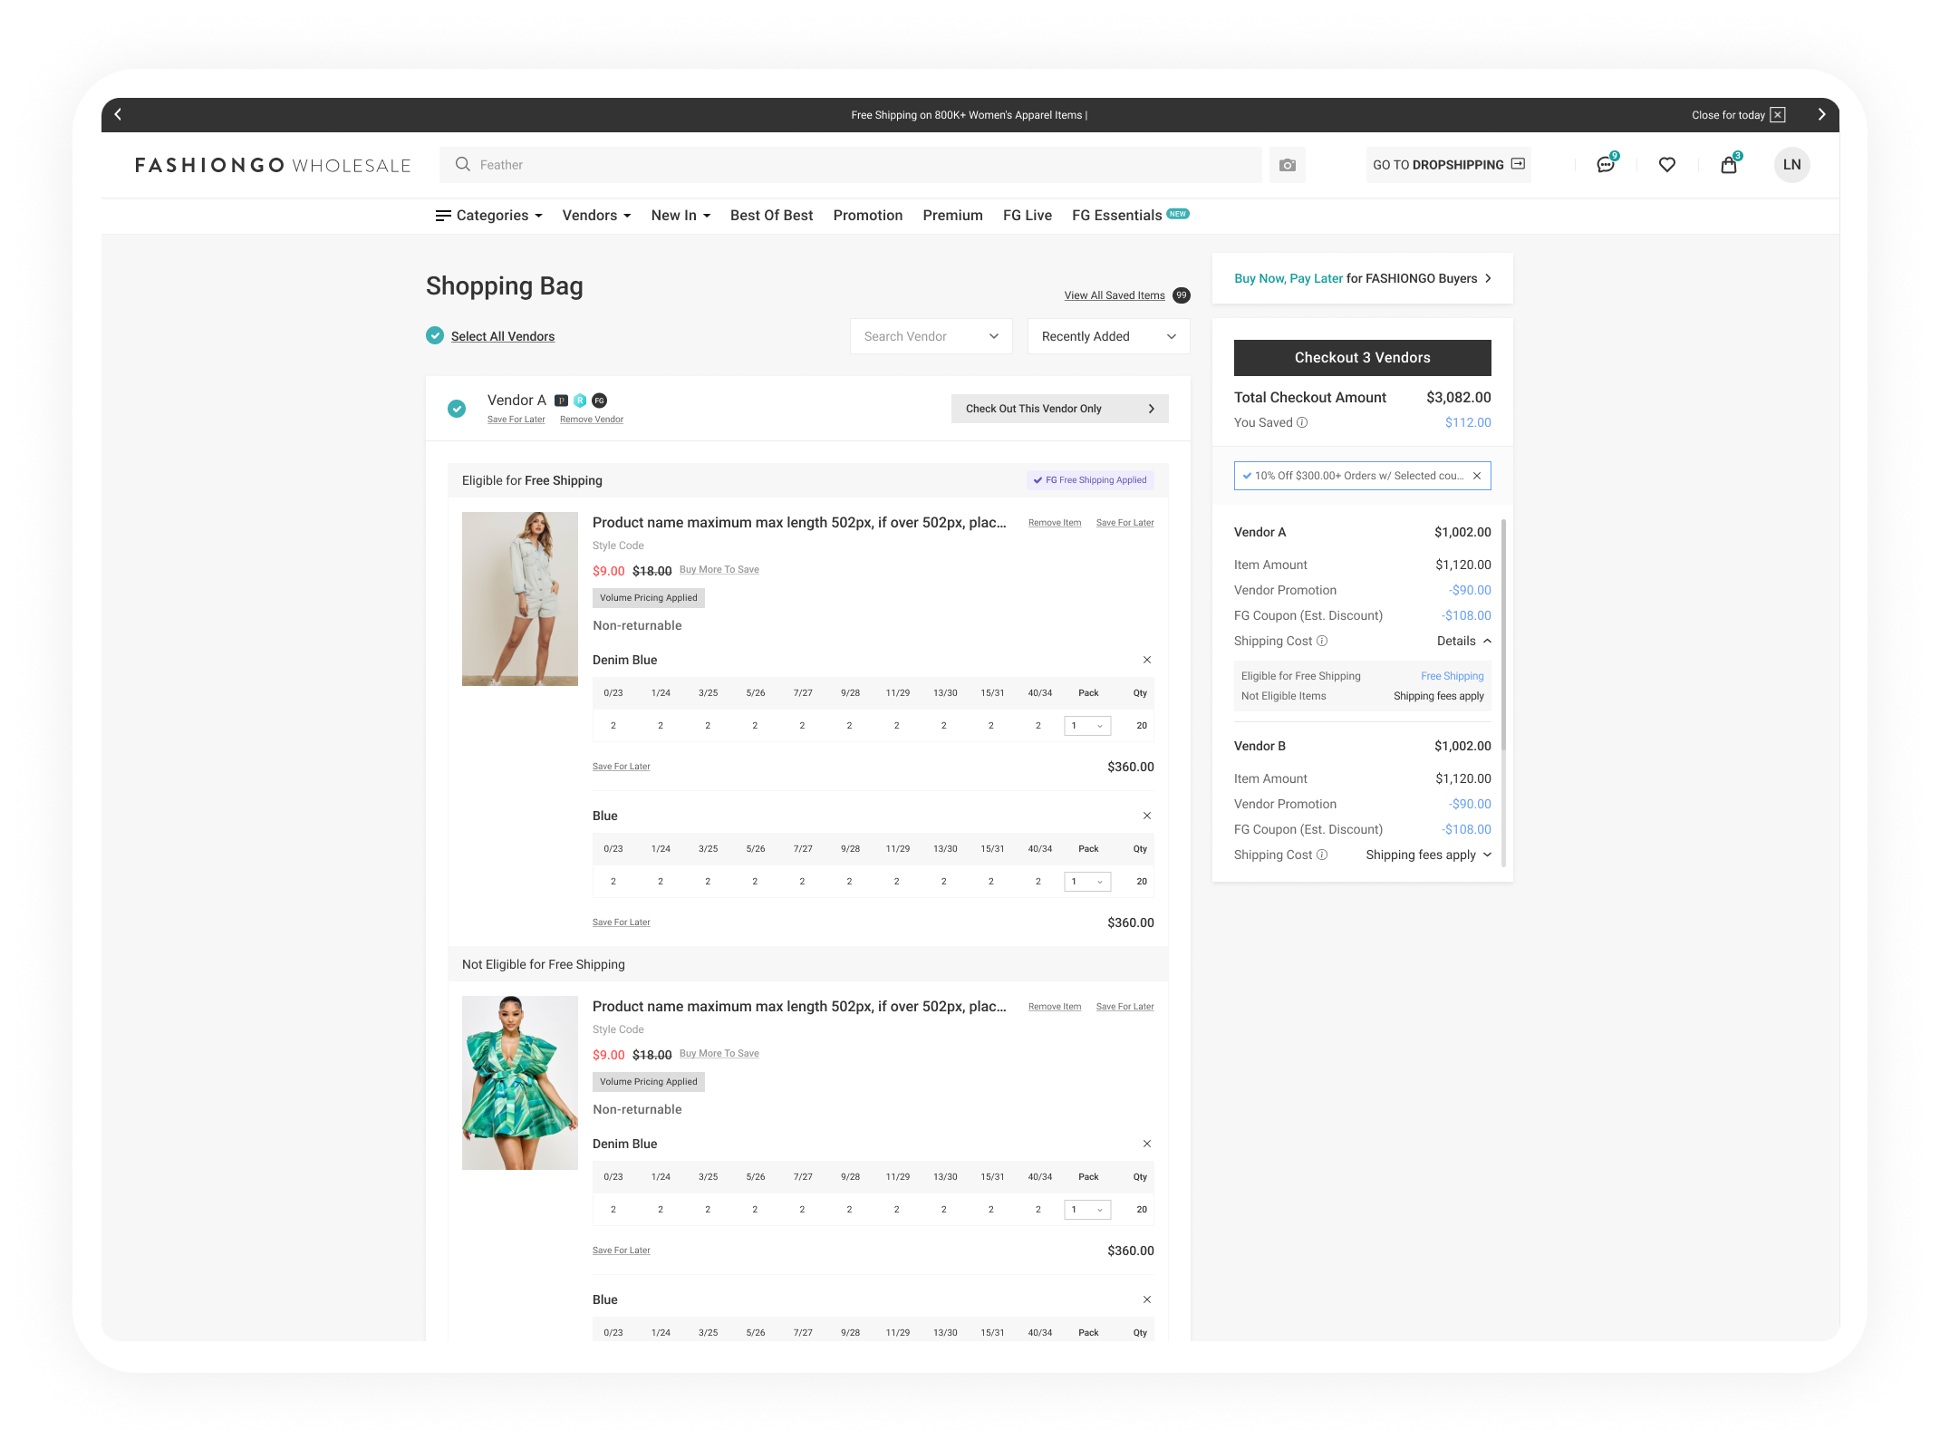Viewport: 1940px width, 1449px height.
Task: Click the green dress product thumbnail
Action: (519, 1083)
